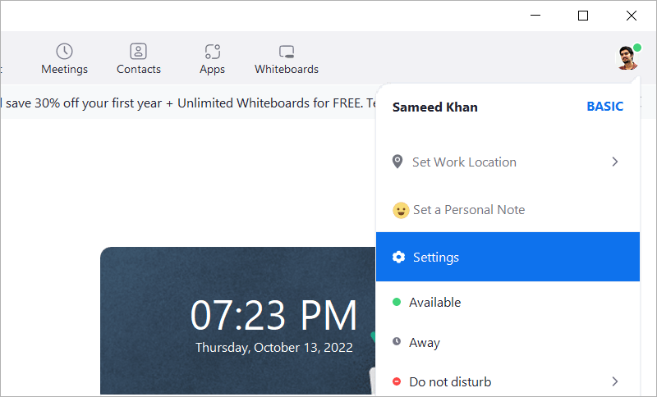Screen dimensions: 657x397
Task: Click the Whiteboards screen icon
Action: click(x=287, y=52)
